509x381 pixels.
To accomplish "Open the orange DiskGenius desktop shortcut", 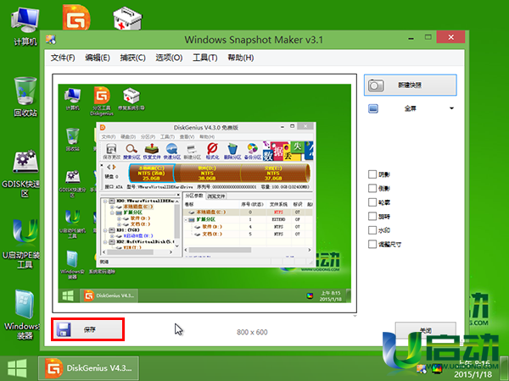I will coord(76,18).
